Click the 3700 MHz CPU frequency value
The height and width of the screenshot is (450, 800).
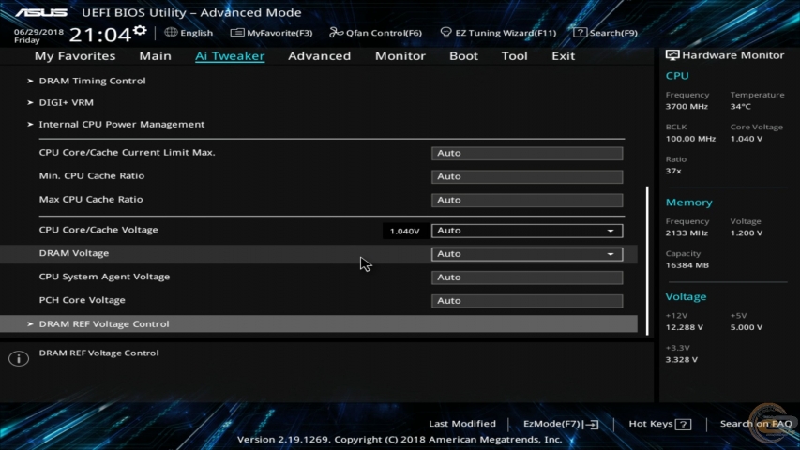687,107
